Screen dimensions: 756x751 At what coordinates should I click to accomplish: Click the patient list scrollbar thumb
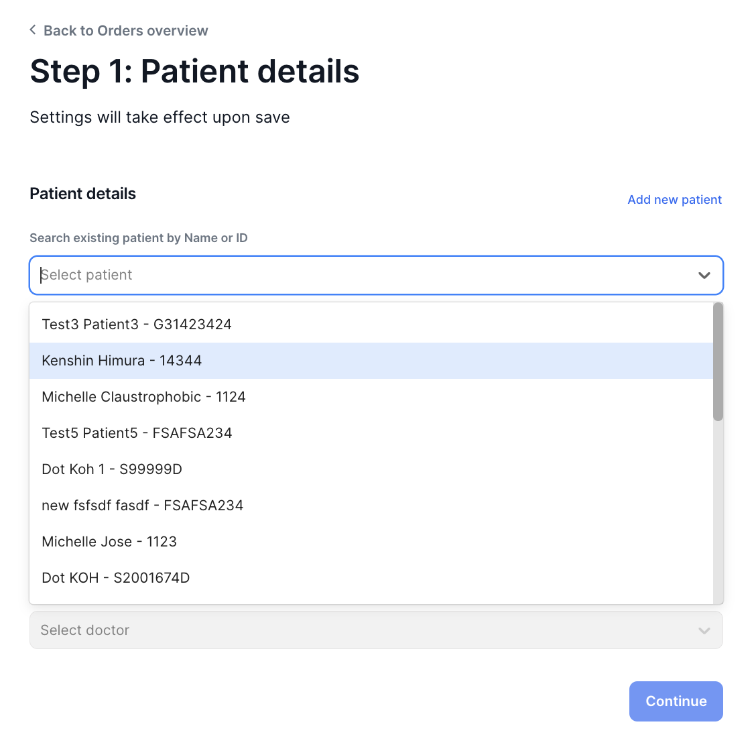click(718, 362)
